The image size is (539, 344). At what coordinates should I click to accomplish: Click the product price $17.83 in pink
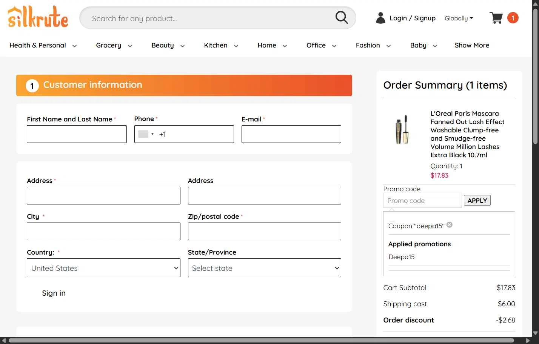pyautogui.click(x=439, y=175)
